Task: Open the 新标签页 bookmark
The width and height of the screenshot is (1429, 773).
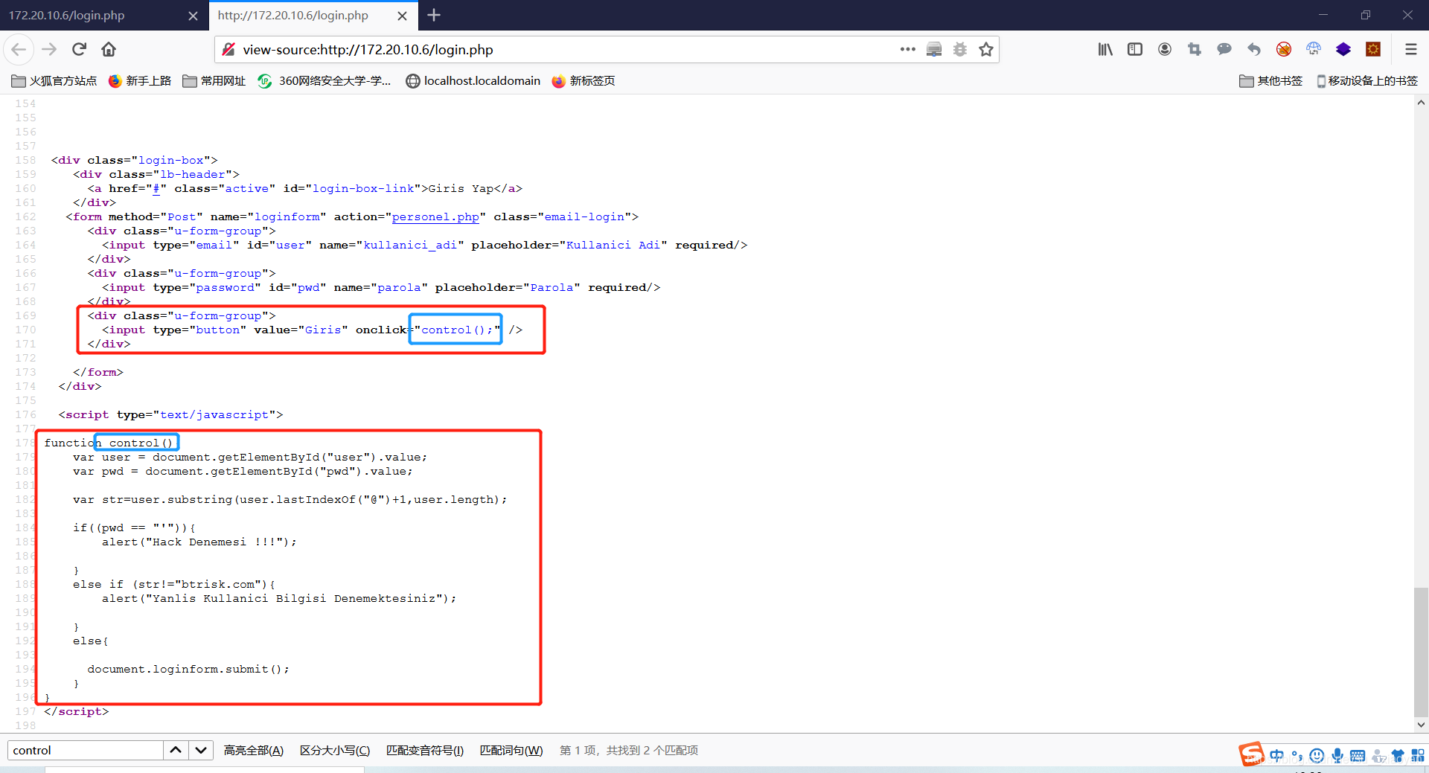Action: (584, 80)
